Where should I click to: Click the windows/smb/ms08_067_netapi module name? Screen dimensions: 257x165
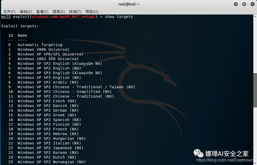coord(64,17)
